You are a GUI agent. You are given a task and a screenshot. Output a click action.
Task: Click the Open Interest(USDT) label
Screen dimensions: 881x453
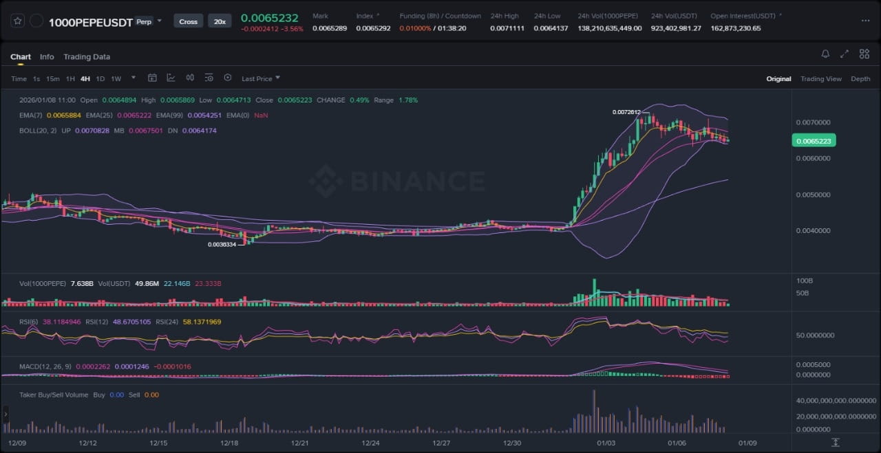743,16
